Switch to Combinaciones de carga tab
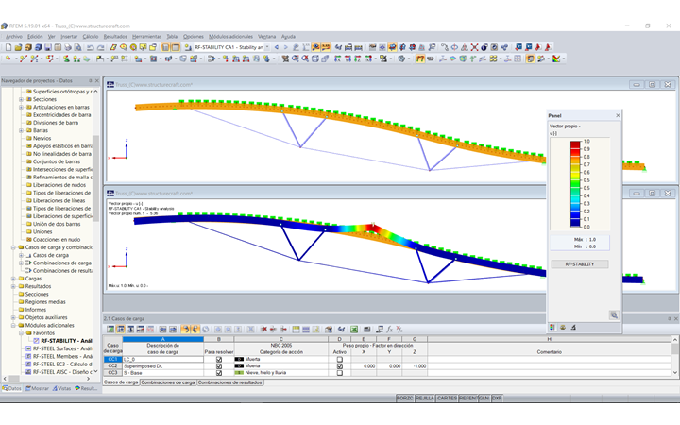Viewport: 680px width, 425px height. click(168, 382)
